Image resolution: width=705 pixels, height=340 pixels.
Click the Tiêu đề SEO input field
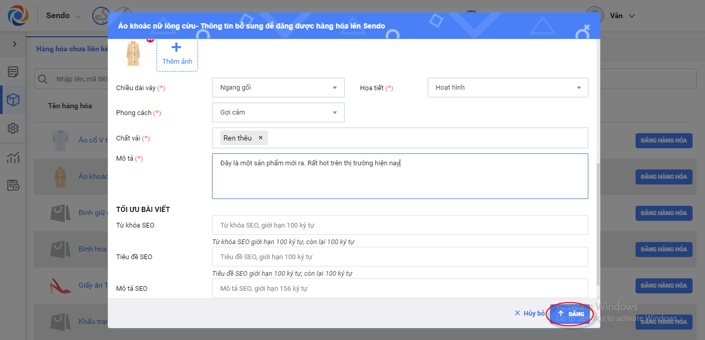point(400,257)
